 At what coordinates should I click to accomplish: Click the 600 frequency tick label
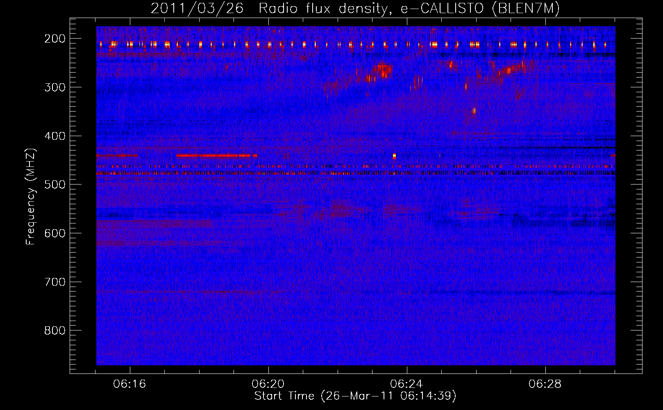click(55, 233)
